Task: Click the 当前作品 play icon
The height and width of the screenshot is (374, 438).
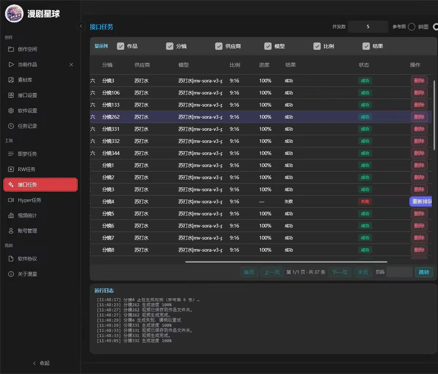Action: pos(11,64)
